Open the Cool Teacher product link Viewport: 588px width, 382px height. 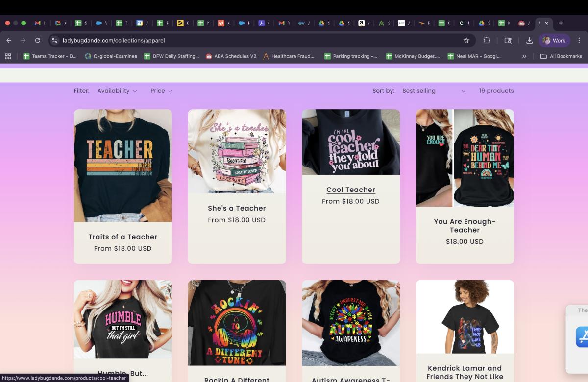point(350,190)
